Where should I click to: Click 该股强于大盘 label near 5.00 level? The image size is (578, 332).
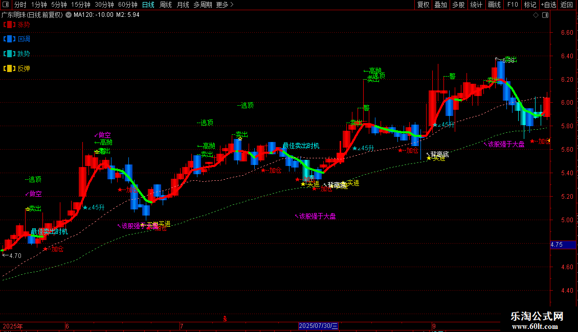[x=316, y=217]
